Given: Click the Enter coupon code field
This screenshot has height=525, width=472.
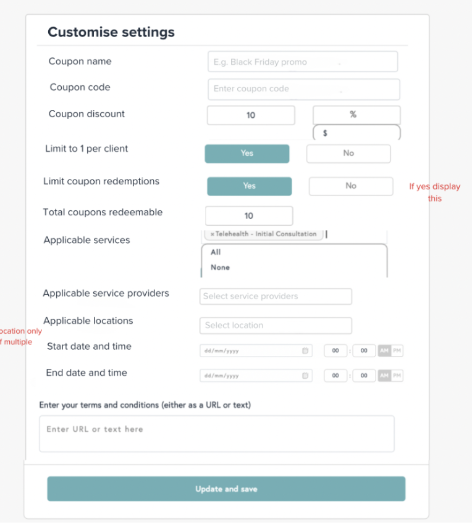Looking at the screenshot, I should (x=303, y=89).
